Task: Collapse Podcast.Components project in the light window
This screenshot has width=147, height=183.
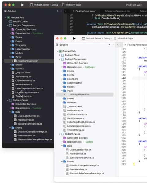Action: (59, 59)
